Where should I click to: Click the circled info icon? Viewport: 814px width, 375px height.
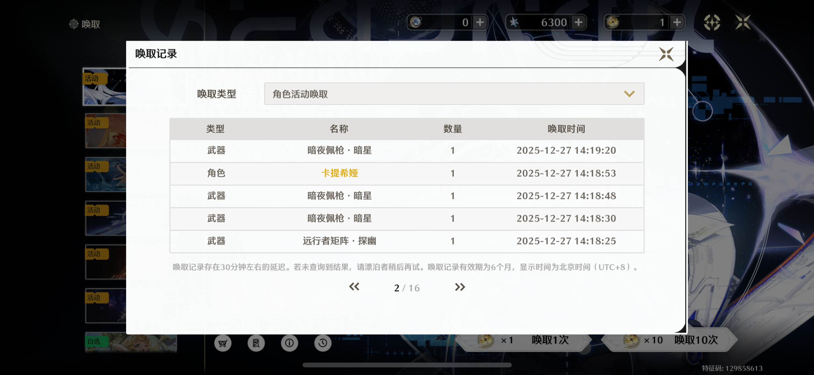289,343
